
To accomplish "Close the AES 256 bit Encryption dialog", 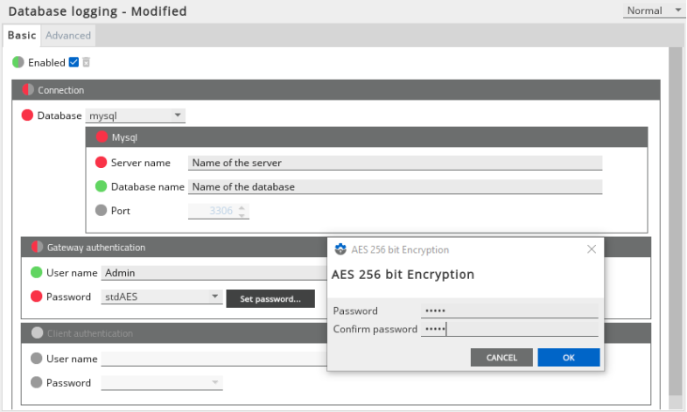I will point(592,249).
